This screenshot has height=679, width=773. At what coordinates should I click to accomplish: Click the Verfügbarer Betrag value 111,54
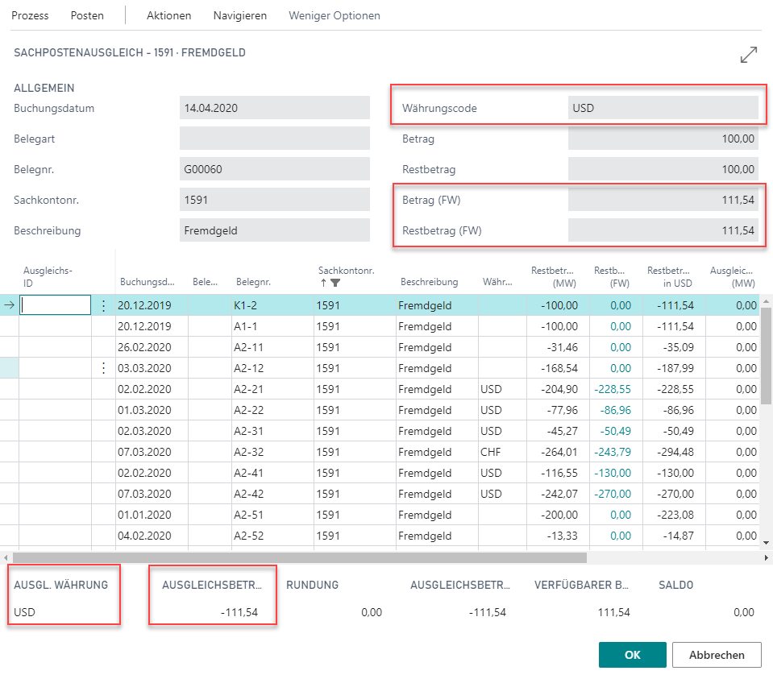tap(613, 612)
